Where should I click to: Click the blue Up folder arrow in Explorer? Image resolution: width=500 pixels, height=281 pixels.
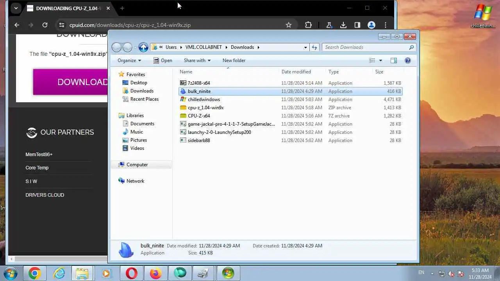click(143, 47)
